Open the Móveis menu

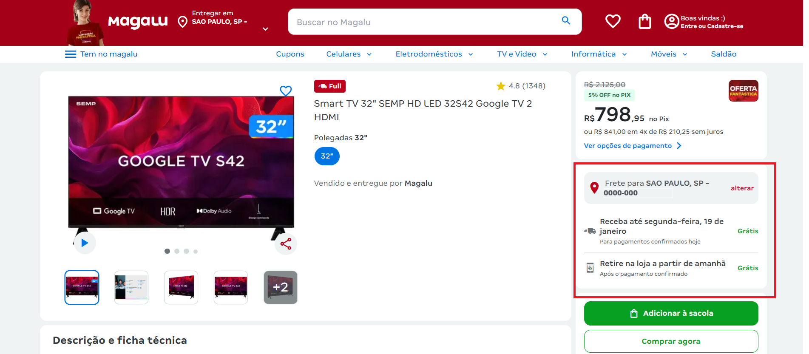(664, 54)
